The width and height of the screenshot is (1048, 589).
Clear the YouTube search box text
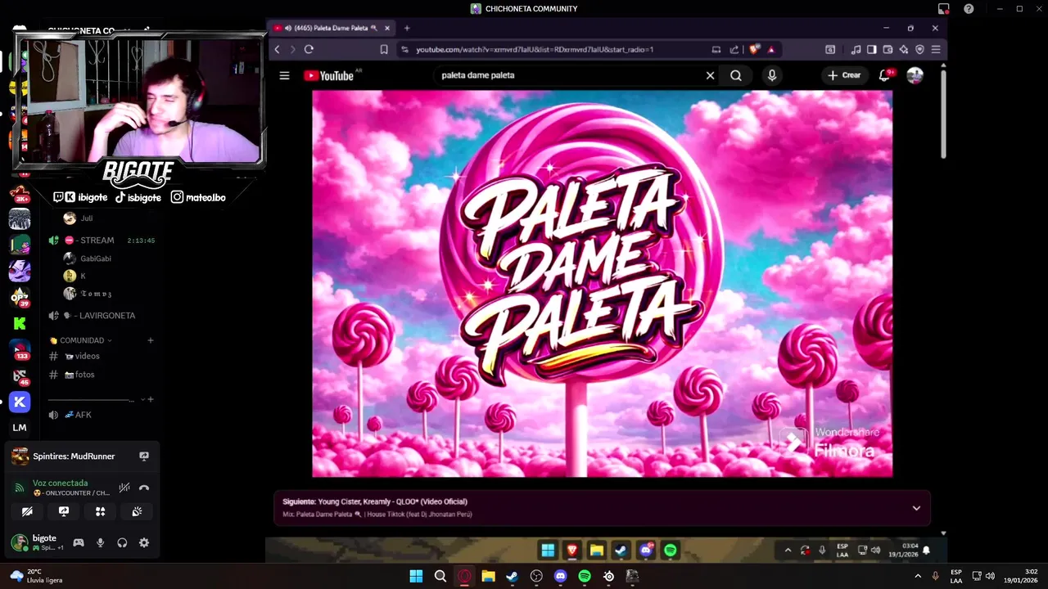(x=710, y=75)
